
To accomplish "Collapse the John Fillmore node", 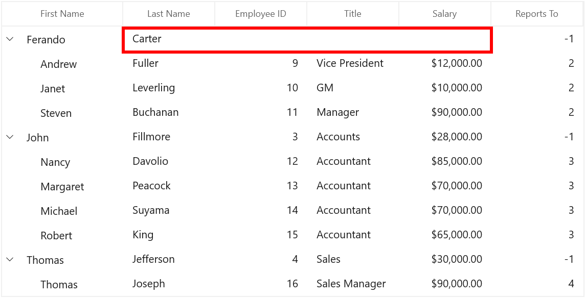I will click(10, 137).
